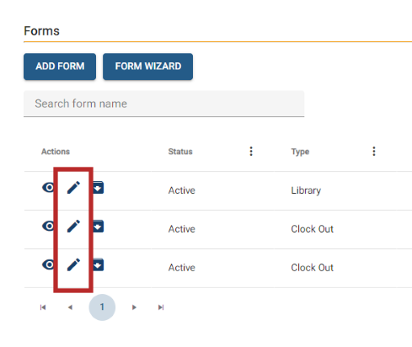This screenshot has width=412, height=347.
Task: Go to the previous page
Action: click(x=70, y=307)
